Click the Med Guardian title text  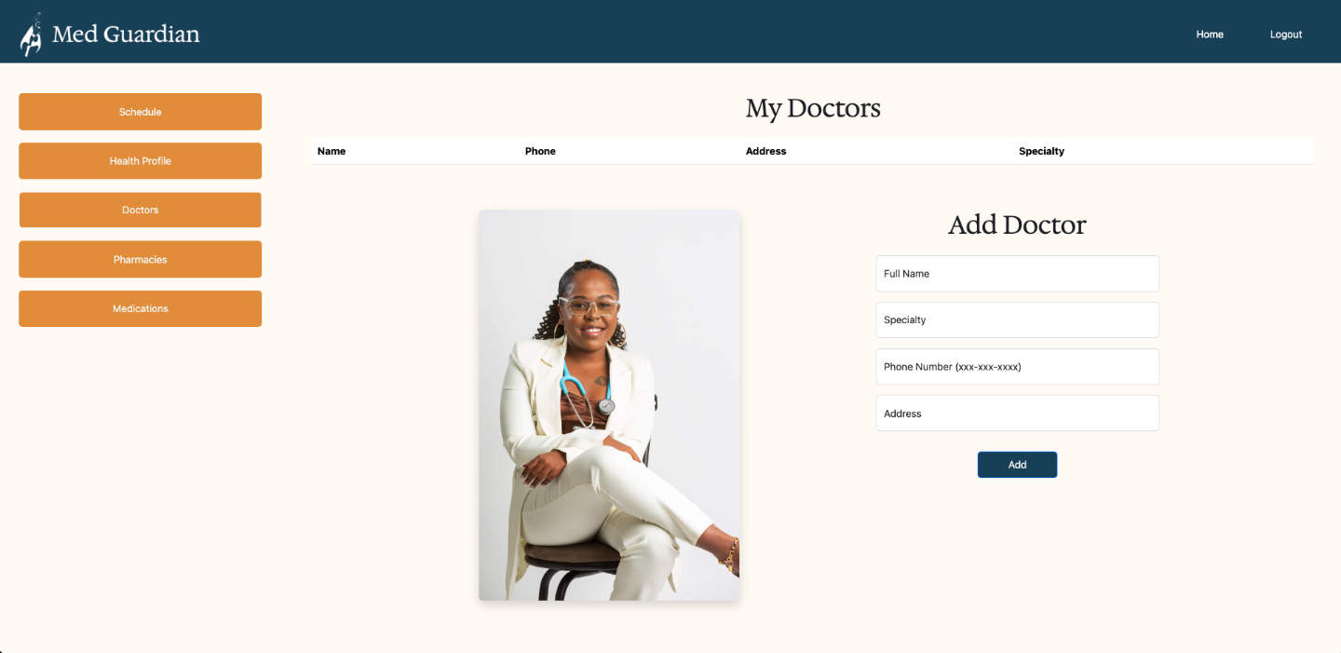pos(126,34)
